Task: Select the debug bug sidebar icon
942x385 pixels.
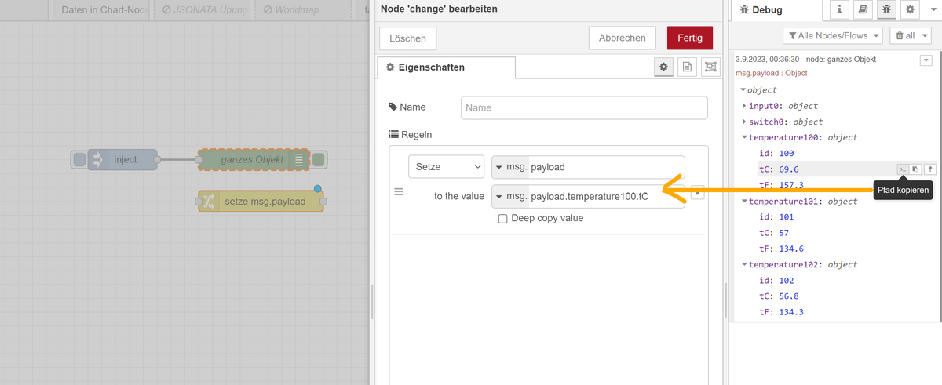Action: coord(886,9)
